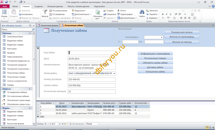This screenshot has width=215, height=130.
Task: Open the Кредиты table in navigation pane
Action: [x=11, y=53]
